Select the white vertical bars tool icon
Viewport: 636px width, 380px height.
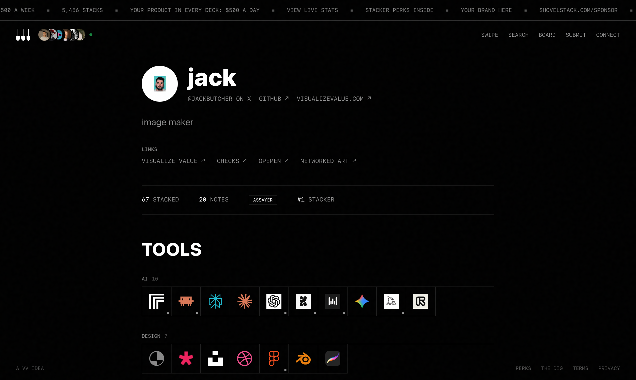point(333,301)
